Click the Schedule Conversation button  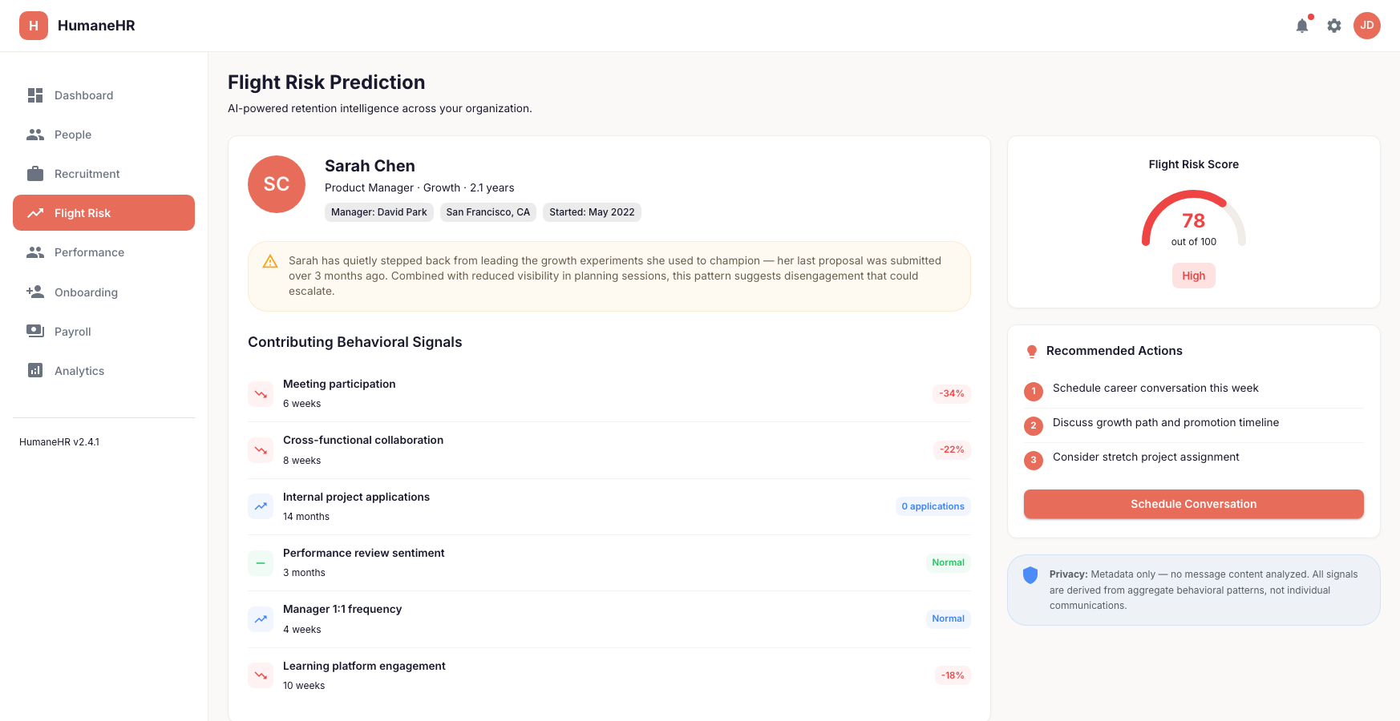click(1193, 504)
